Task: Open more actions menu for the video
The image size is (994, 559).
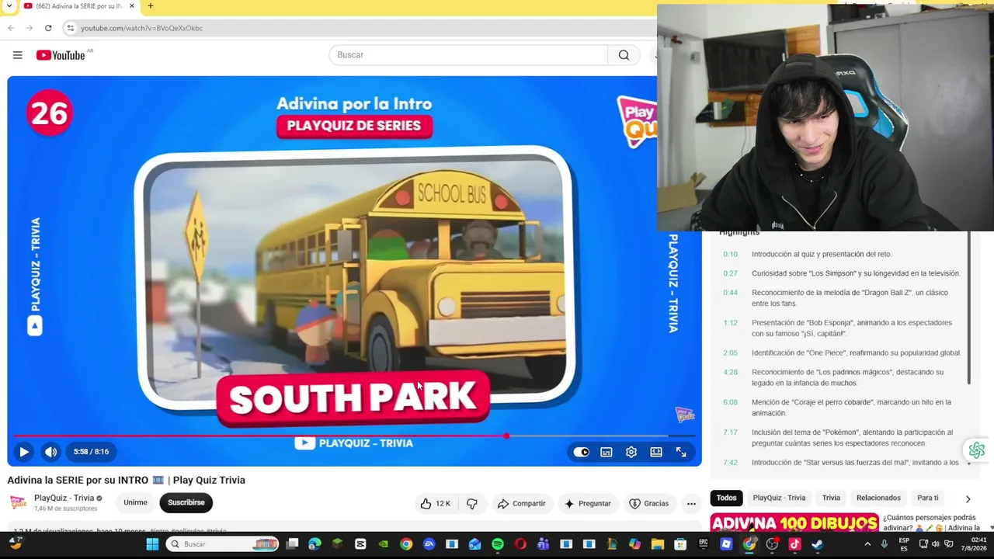Action: (691, 504)
